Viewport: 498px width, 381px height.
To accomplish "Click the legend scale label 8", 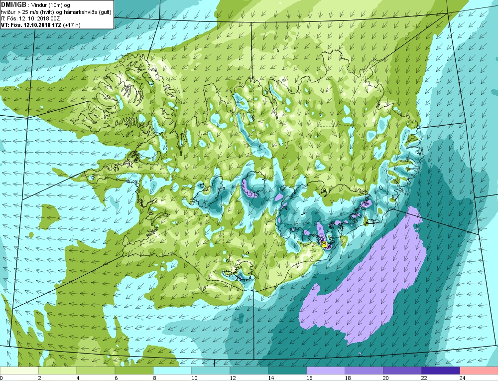I will tap(155, 378).
